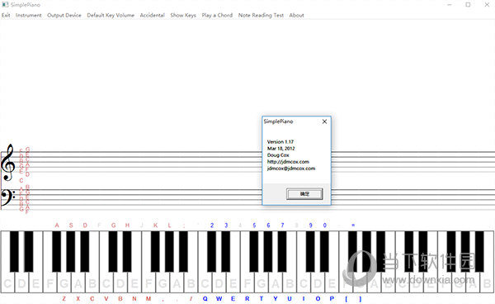Click the http://jdmcox.com address in the dialog
The height and width of the screenshot is (304, 495).
pos(288,162)
